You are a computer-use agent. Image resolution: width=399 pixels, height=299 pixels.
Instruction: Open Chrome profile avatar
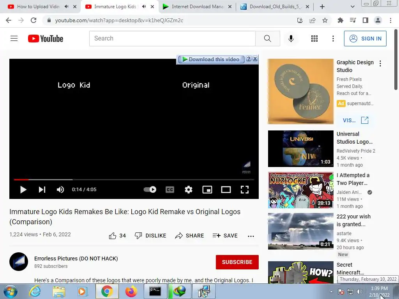pyautogui.click(x=378, y=20)
